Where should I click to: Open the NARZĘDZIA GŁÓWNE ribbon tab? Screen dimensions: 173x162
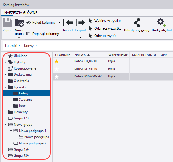tap(20, 12)
